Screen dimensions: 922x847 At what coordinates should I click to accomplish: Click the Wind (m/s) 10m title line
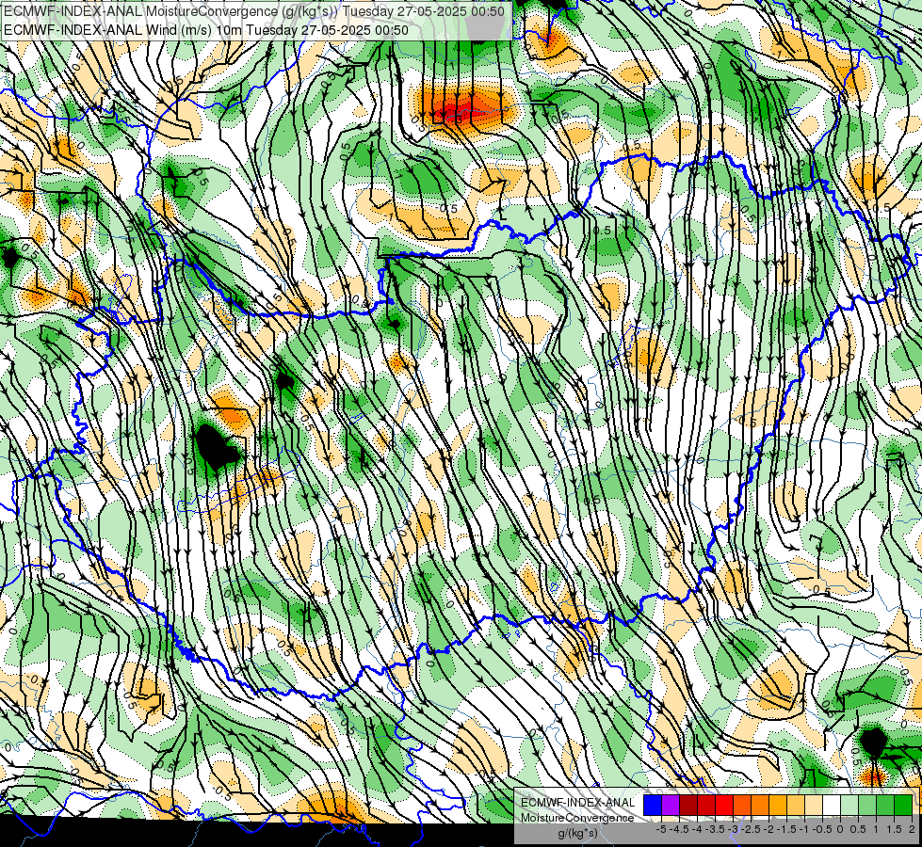pos(206,29)
